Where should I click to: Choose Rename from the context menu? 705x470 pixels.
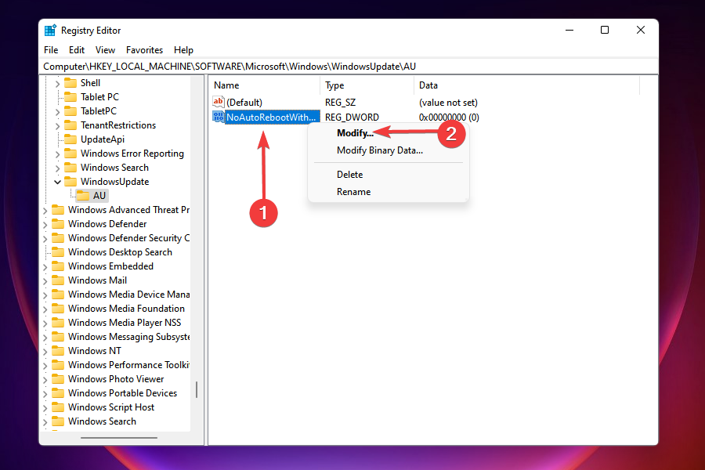coord(354,192)
